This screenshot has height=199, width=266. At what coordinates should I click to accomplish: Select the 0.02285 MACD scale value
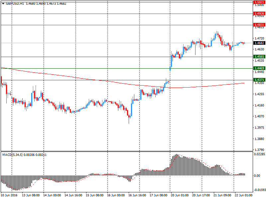(259, 154)
